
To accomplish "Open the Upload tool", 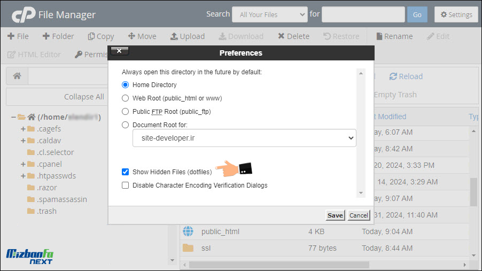I will pyautogui.click(x=187, y=36).
